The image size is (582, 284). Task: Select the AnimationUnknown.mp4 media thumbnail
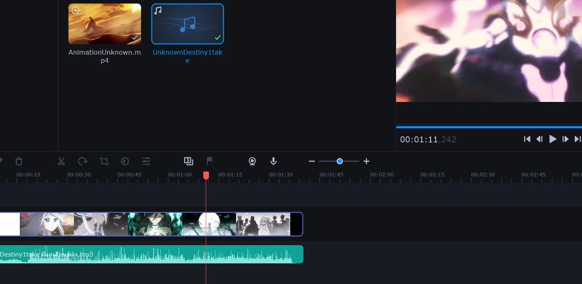pos(105,24)
